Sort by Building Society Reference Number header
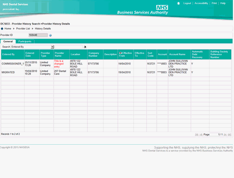This screenshot has height=178, width=234. click(220, 54)
